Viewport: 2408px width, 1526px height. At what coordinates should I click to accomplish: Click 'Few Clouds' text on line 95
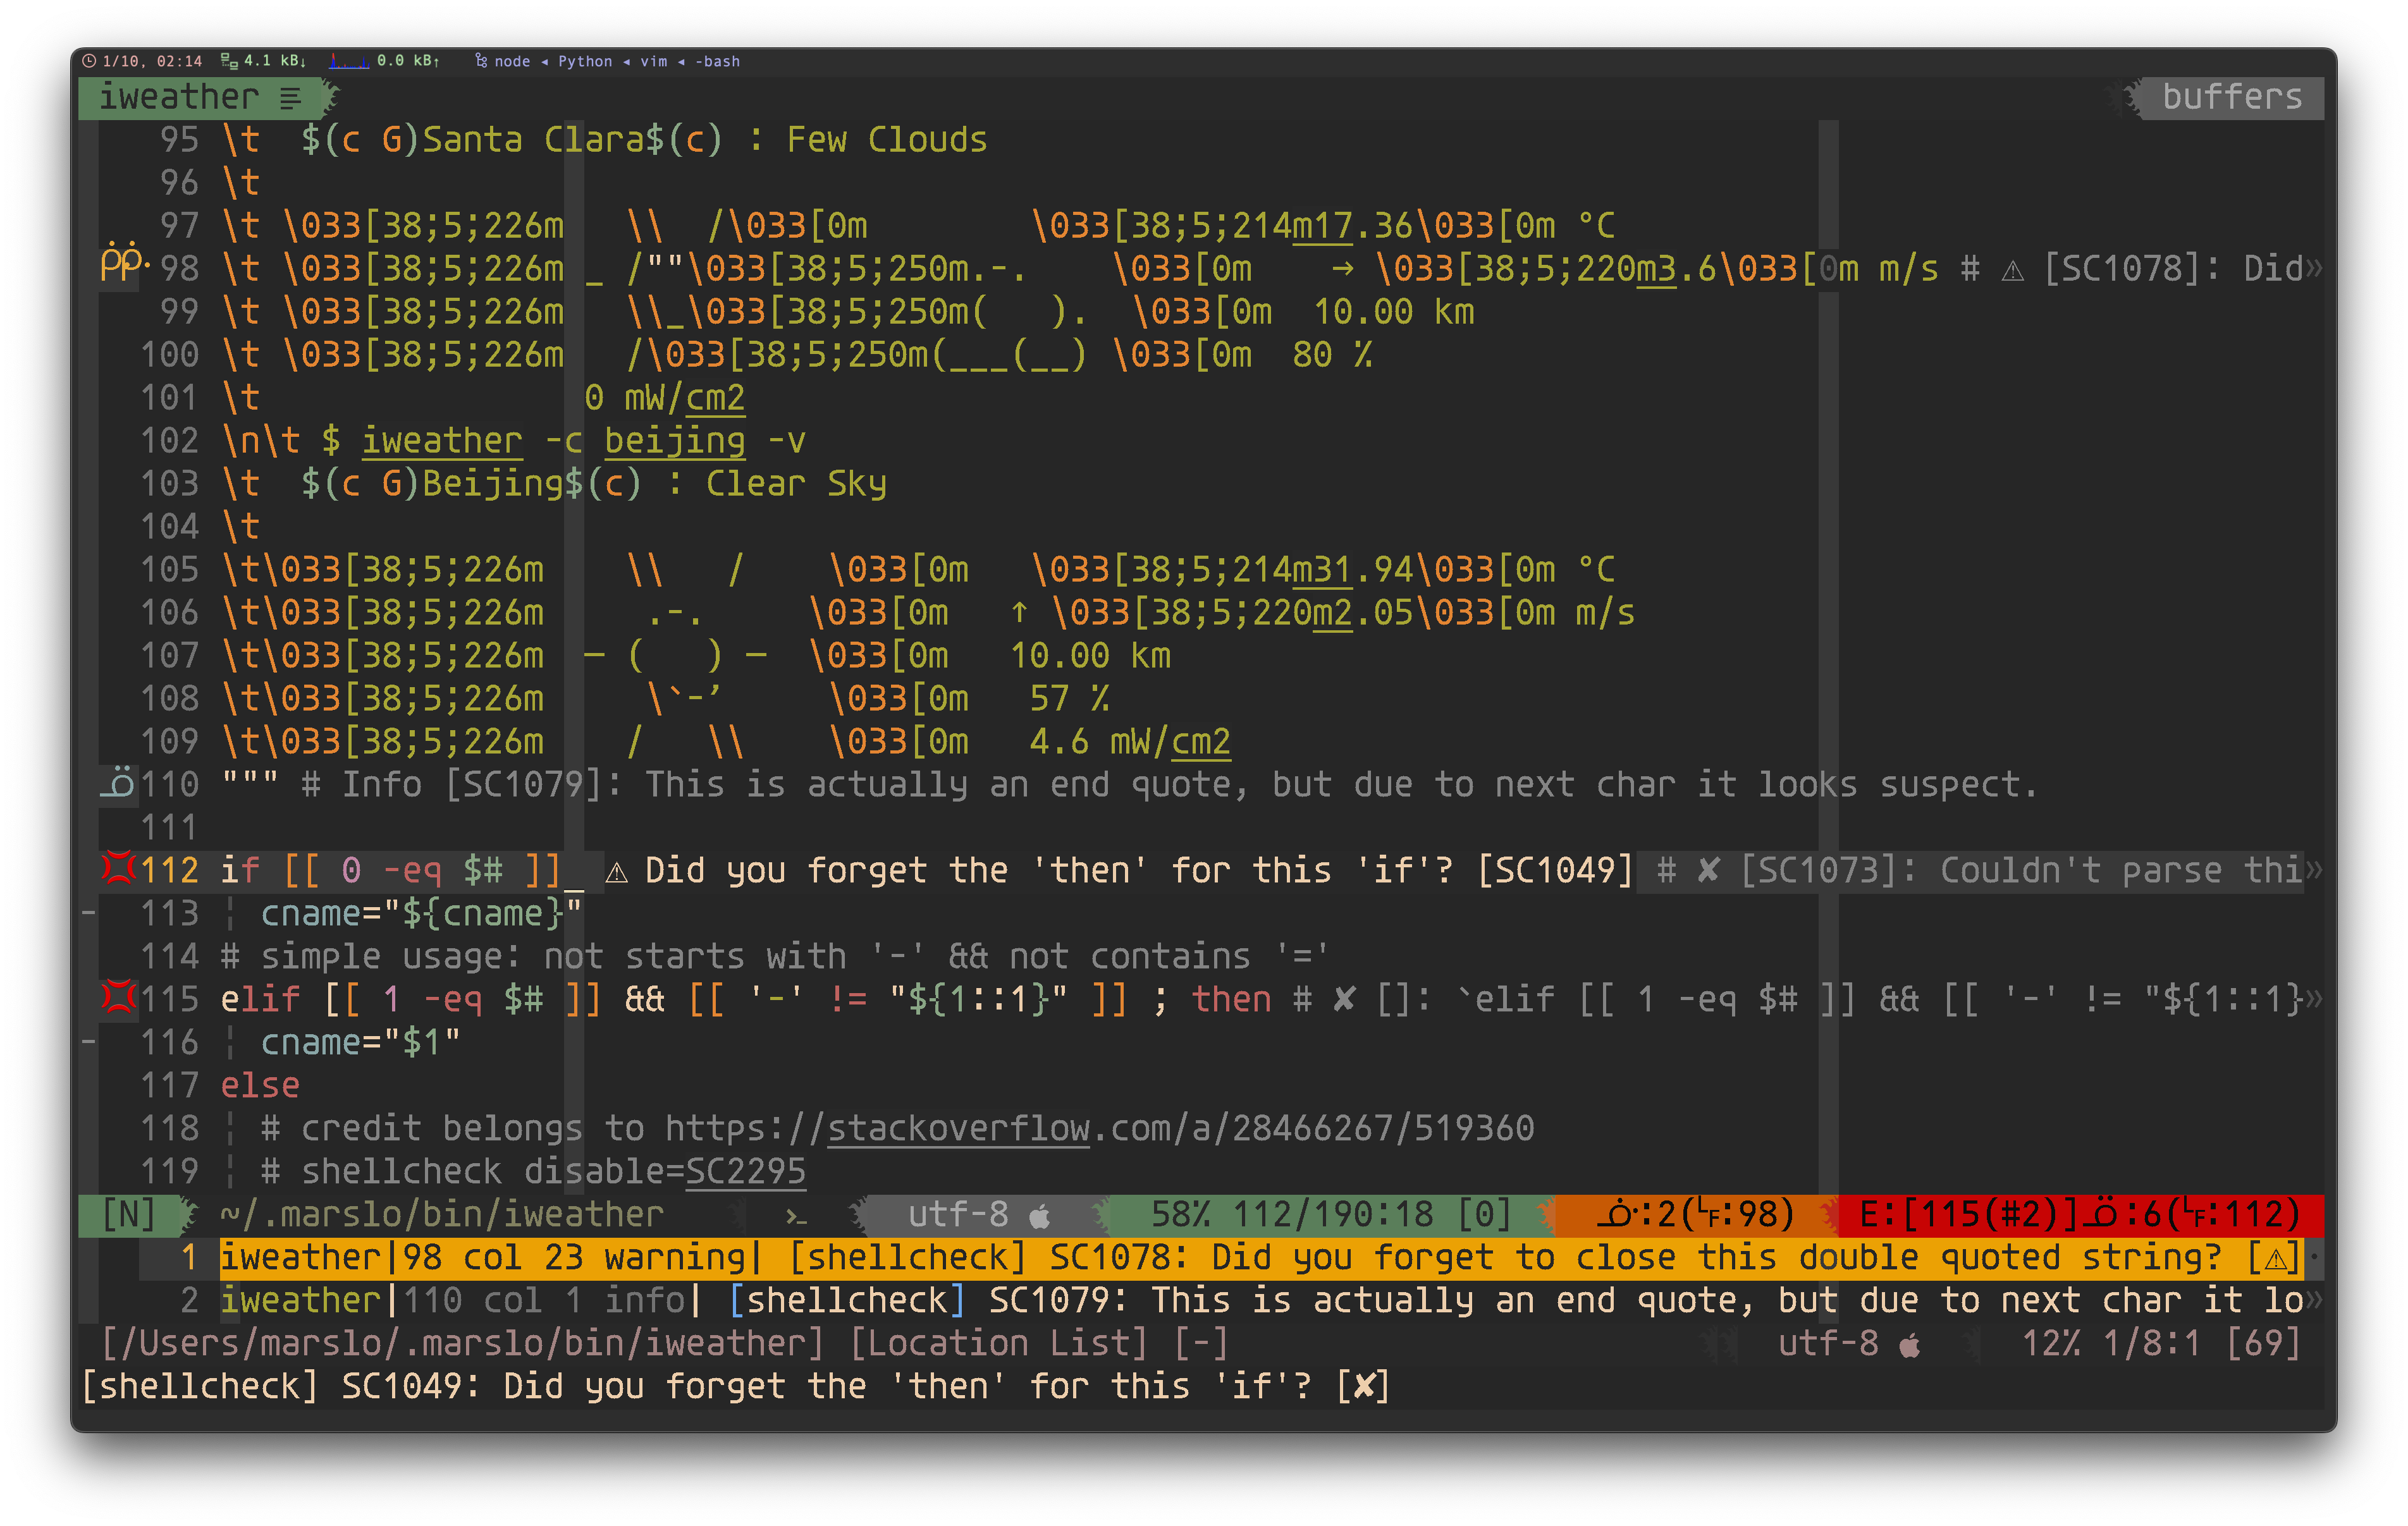pyautogui.click(x=887, y=140)
